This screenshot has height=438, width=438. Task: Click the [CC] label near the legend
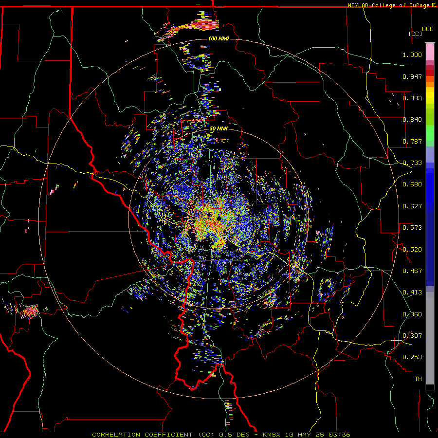coord(416,34)
